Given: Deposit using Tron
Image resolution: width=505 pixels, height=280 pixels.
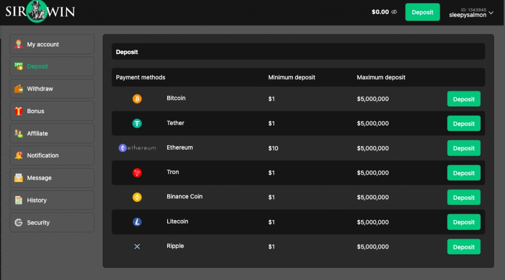Looking at the screenshot, I should tap(463, 173).
